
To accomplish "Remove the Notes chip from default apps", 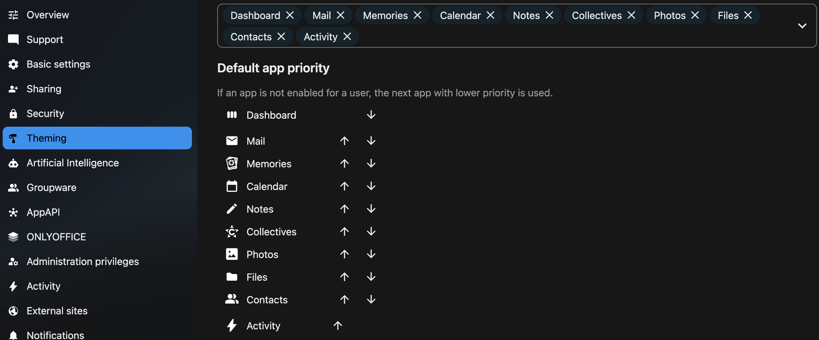I will 549,15.
